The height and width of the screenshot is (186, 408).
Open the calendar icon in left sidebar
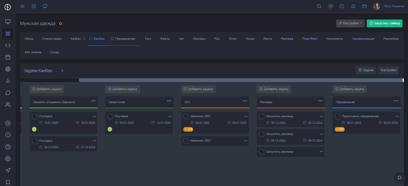point(8,57)
